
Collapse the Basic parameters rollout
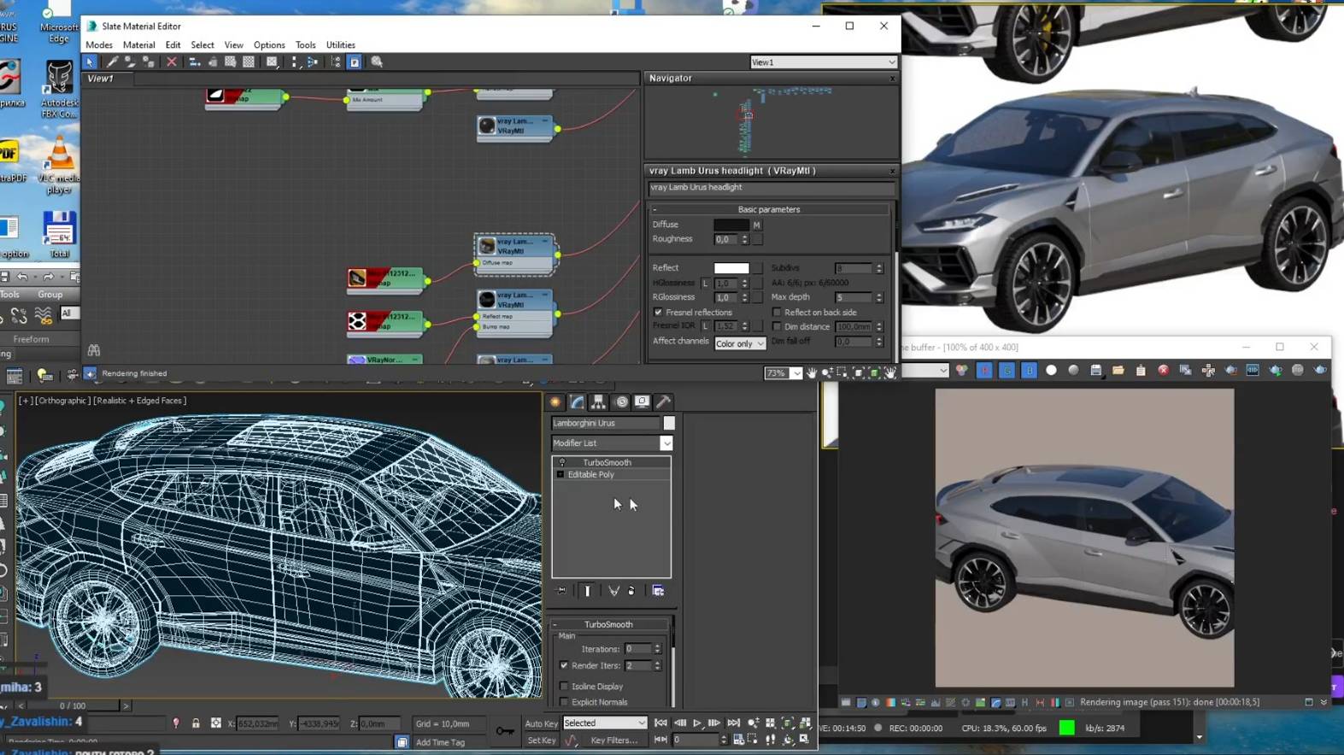pyautogui.click(x=769, y=209)
